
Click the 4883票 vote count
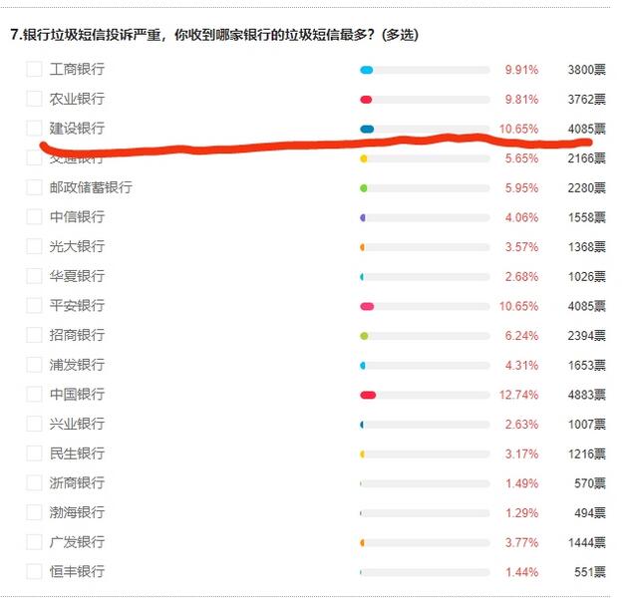(x=587, y=395)
